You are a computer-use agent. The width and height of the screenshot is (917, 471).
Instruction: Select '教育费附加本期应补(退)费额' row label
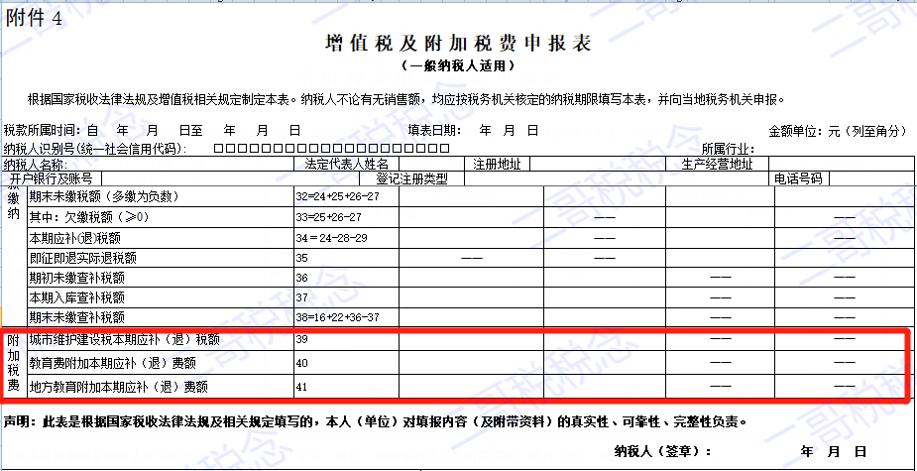[161, 363]
